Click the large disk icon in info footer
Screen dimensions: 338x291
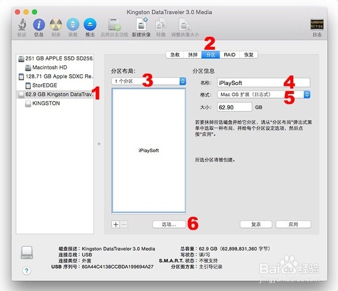[27, 252]
